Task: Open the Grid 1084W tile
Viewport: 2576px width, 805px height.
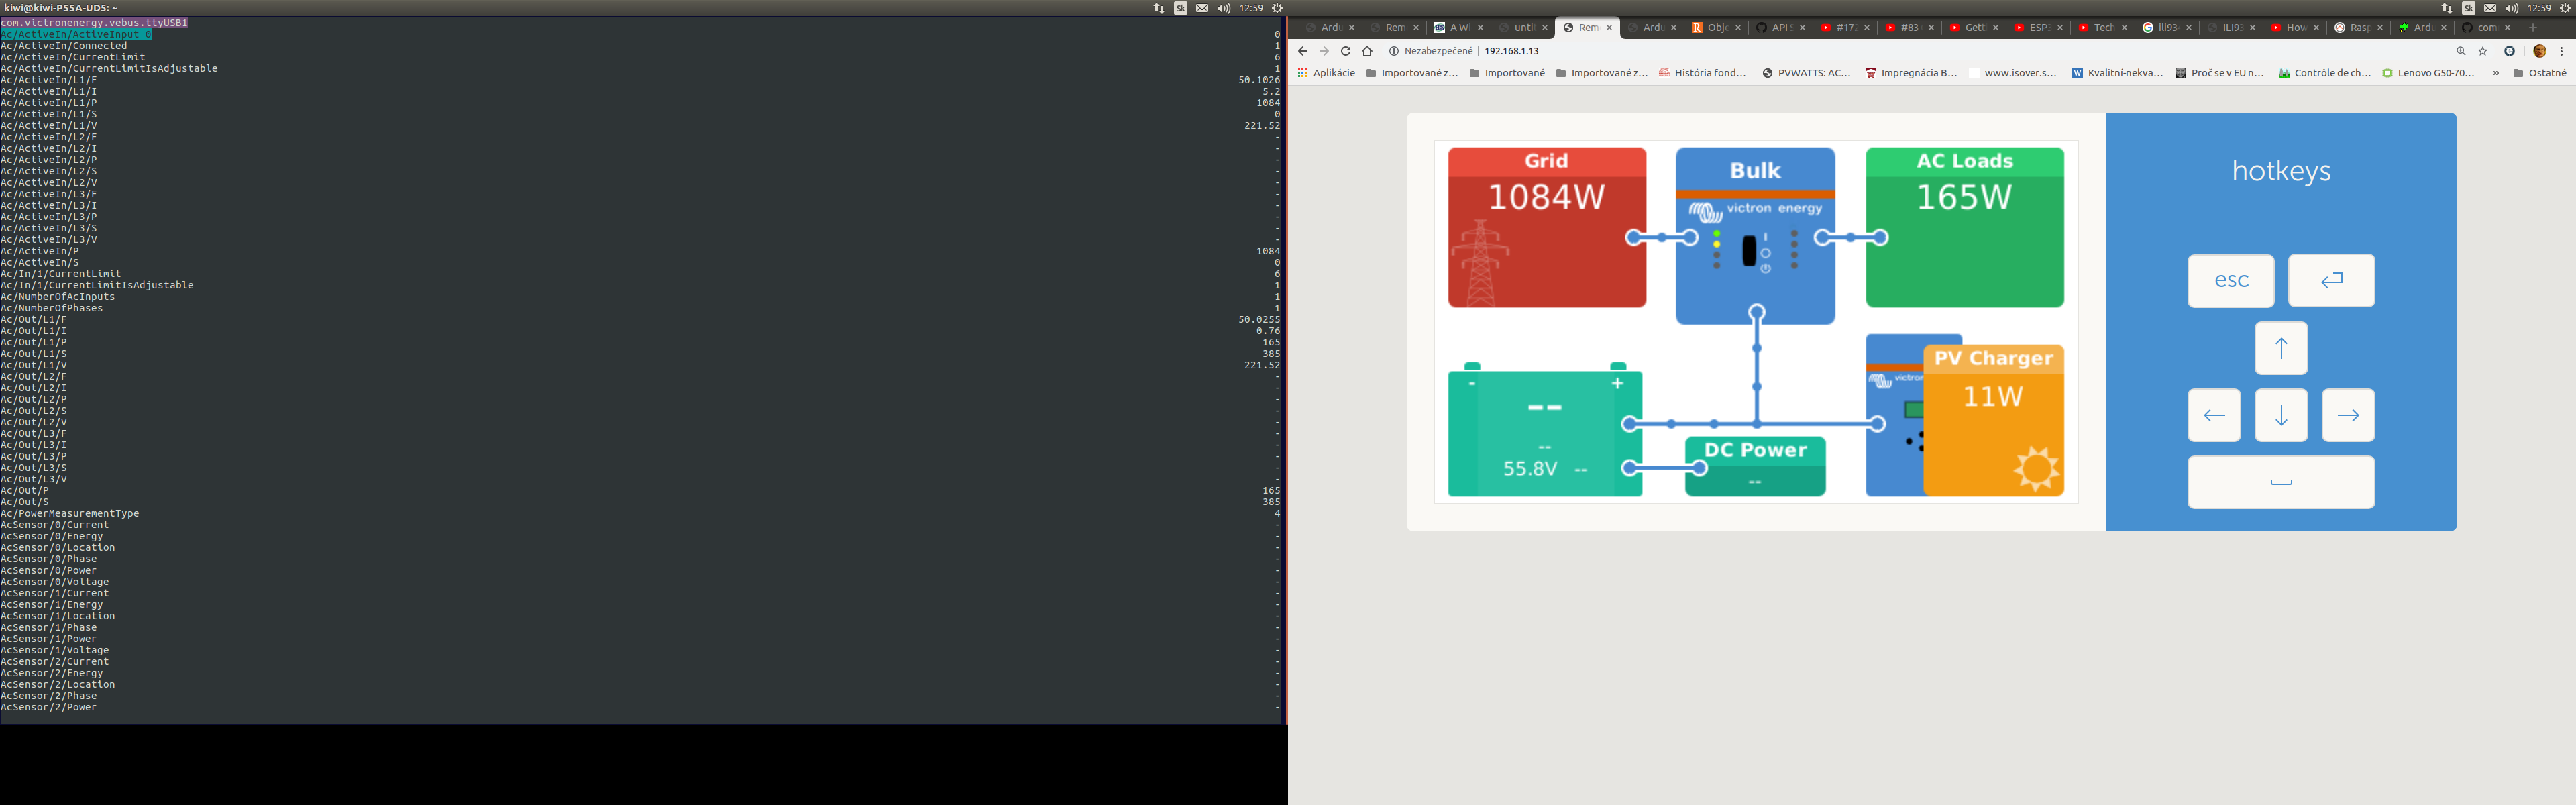Action: point(1546,227)
